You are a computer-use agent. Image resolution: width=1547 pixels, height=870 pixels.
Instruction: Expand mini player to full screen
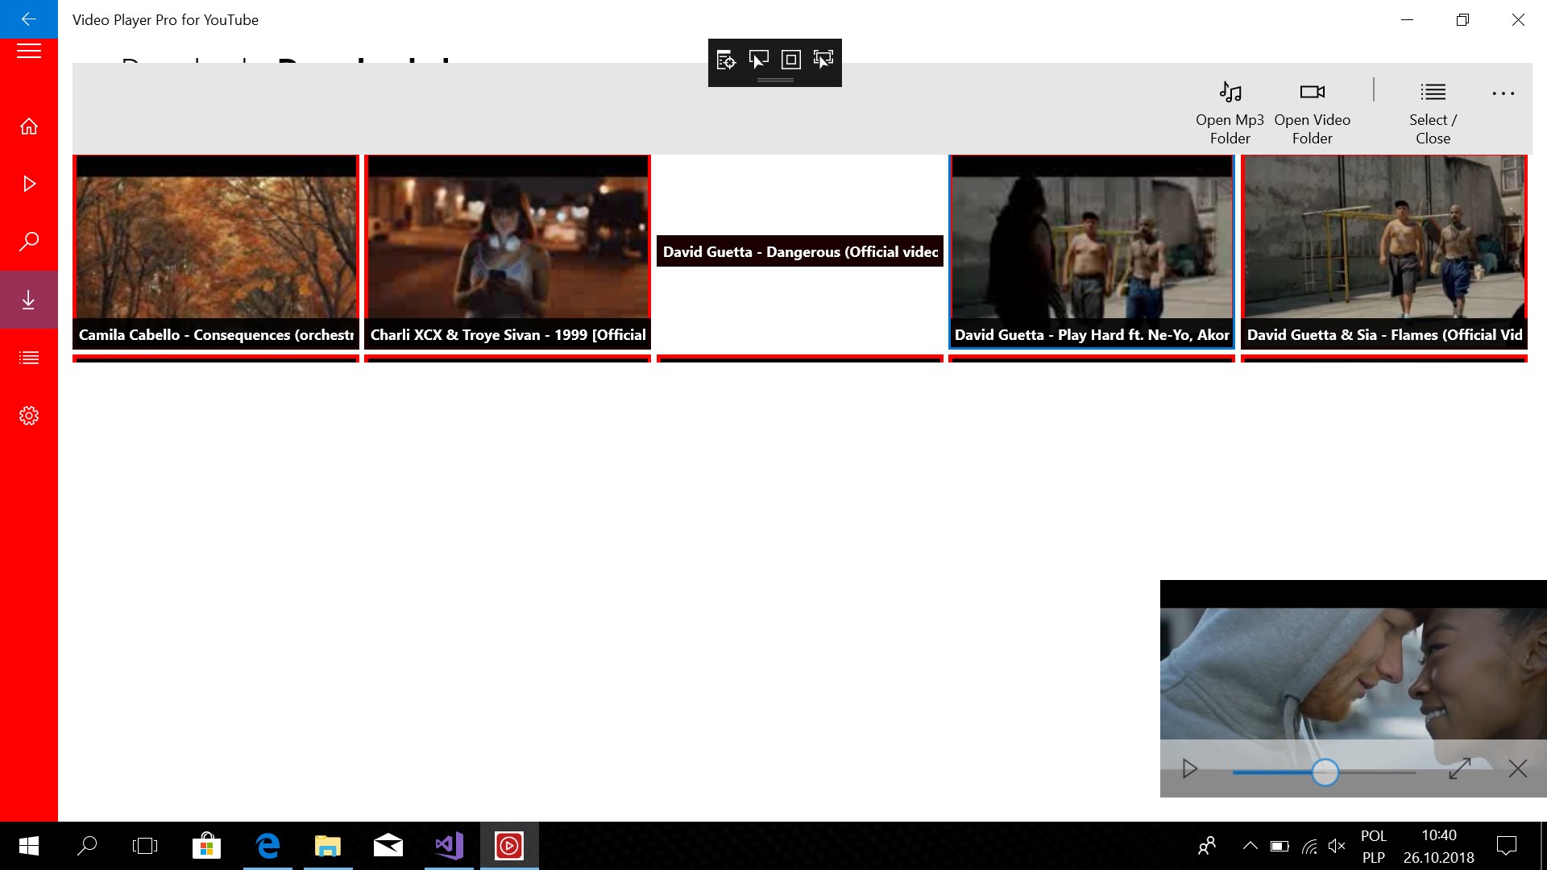click(x=1459, y=768)
